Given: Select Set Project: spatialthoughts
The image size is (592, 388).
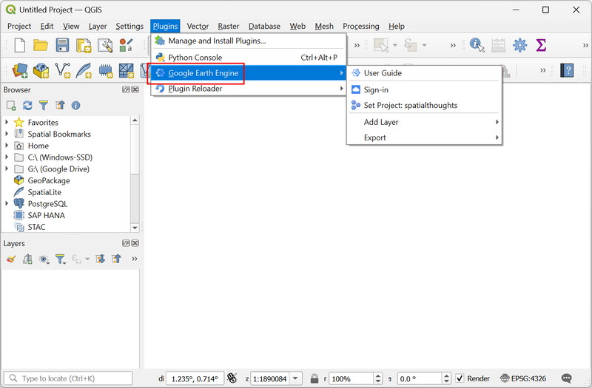Looking at the screenshot, I should tap(424, 105).
